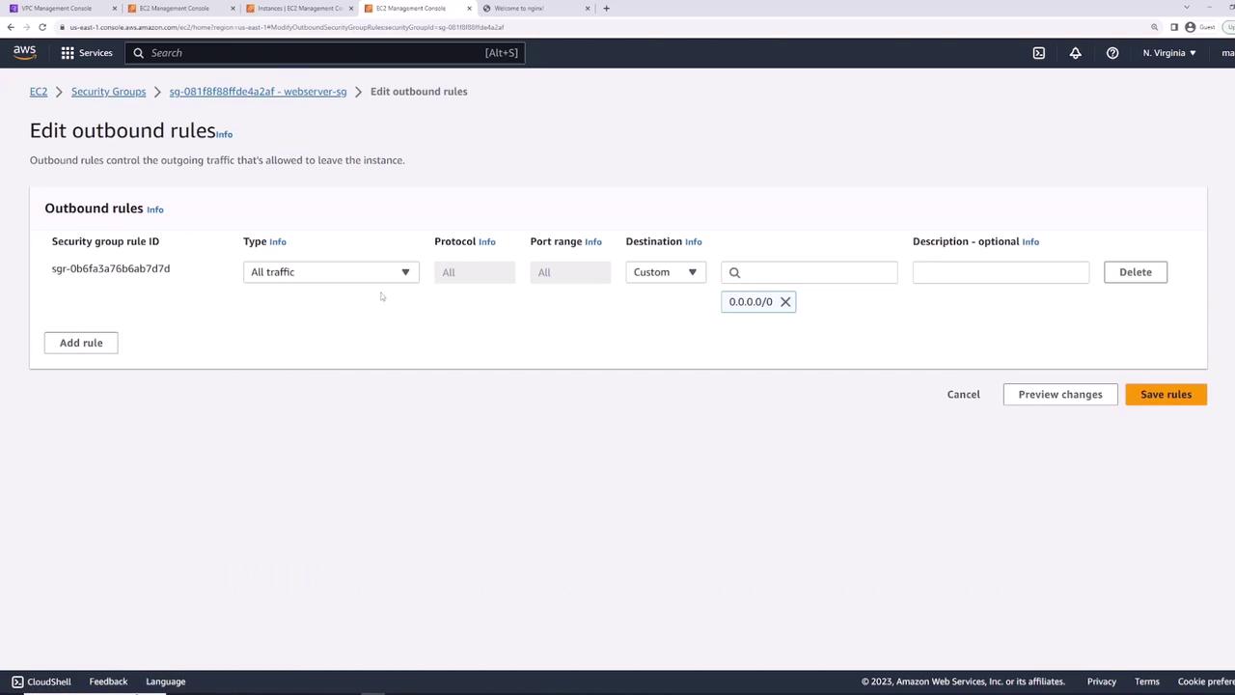The image size is (1235, 695).
Task: Open AWS home via the AWS logo
Action: click(x=24, y=52)
